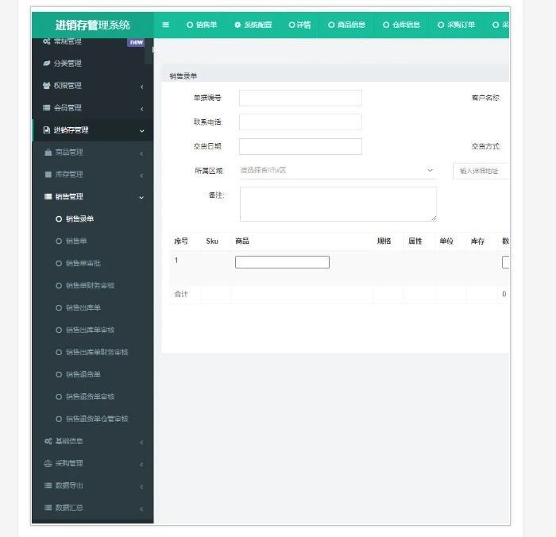
Task: Focus the 联系电话 input field
Action: tap(300, 122)
